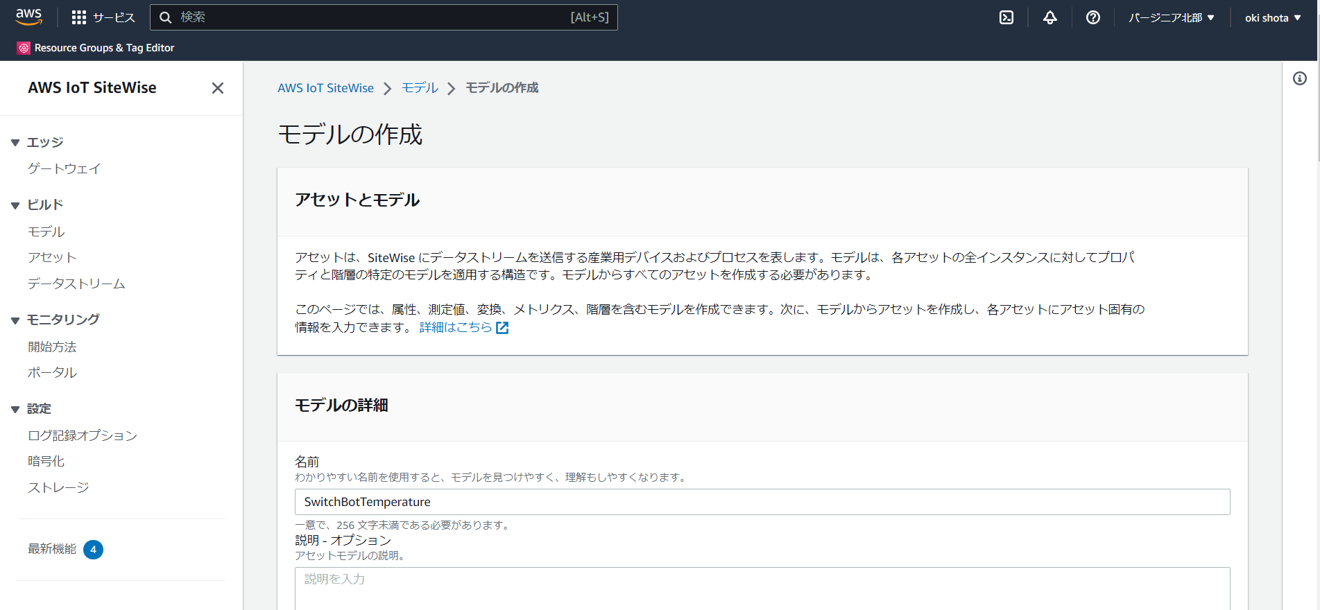Click the モデルの作成 breadcrumb text
Viewport: 1320px width, 610px height.
pos(502,88)
